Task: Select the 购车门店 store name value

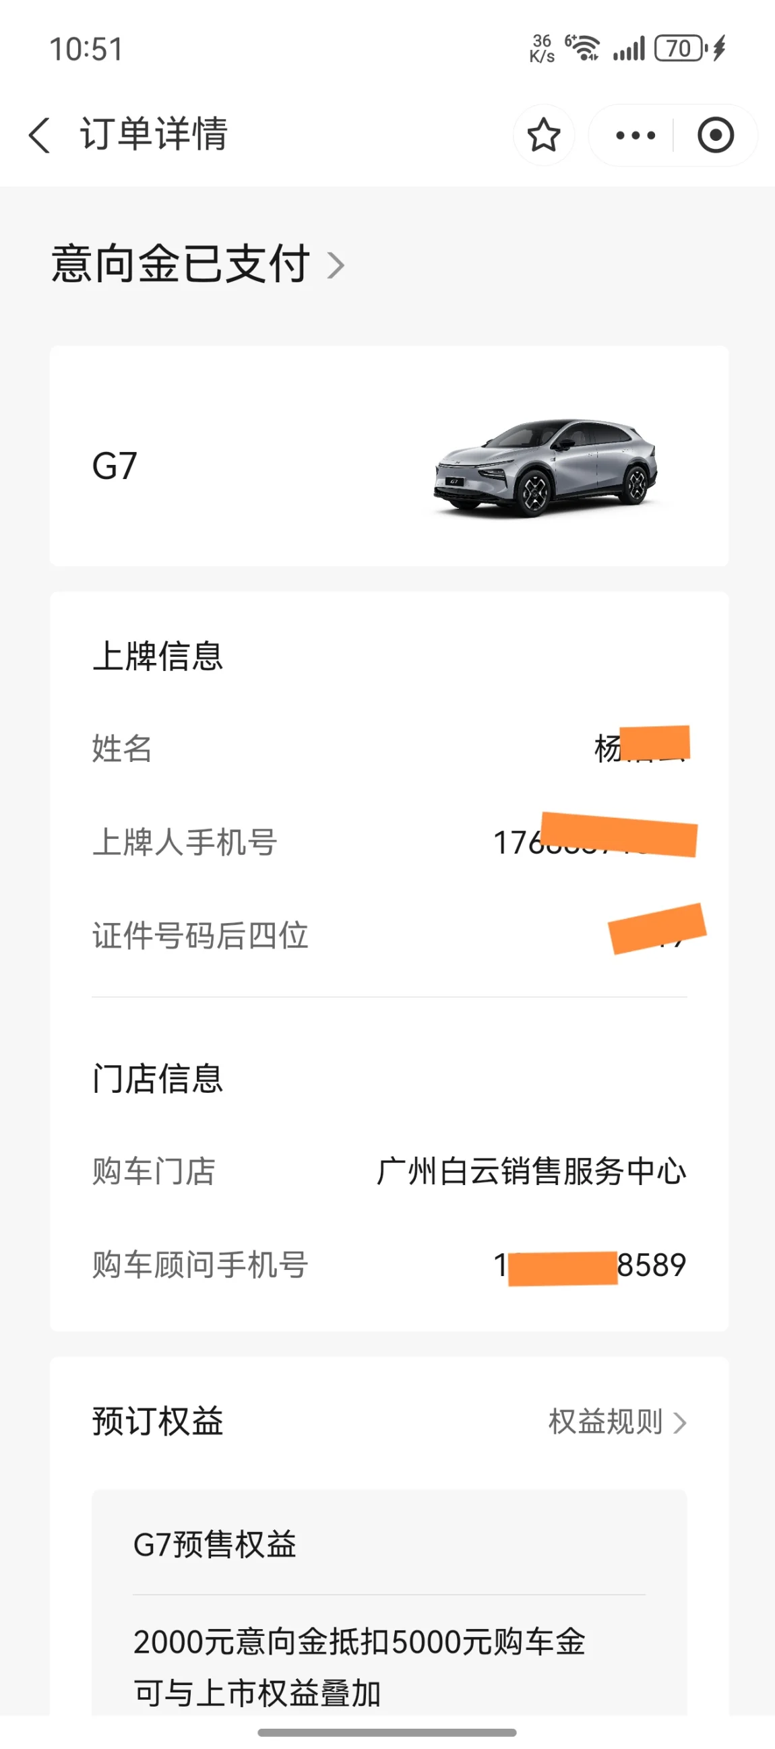Action: click(531, 1171)
